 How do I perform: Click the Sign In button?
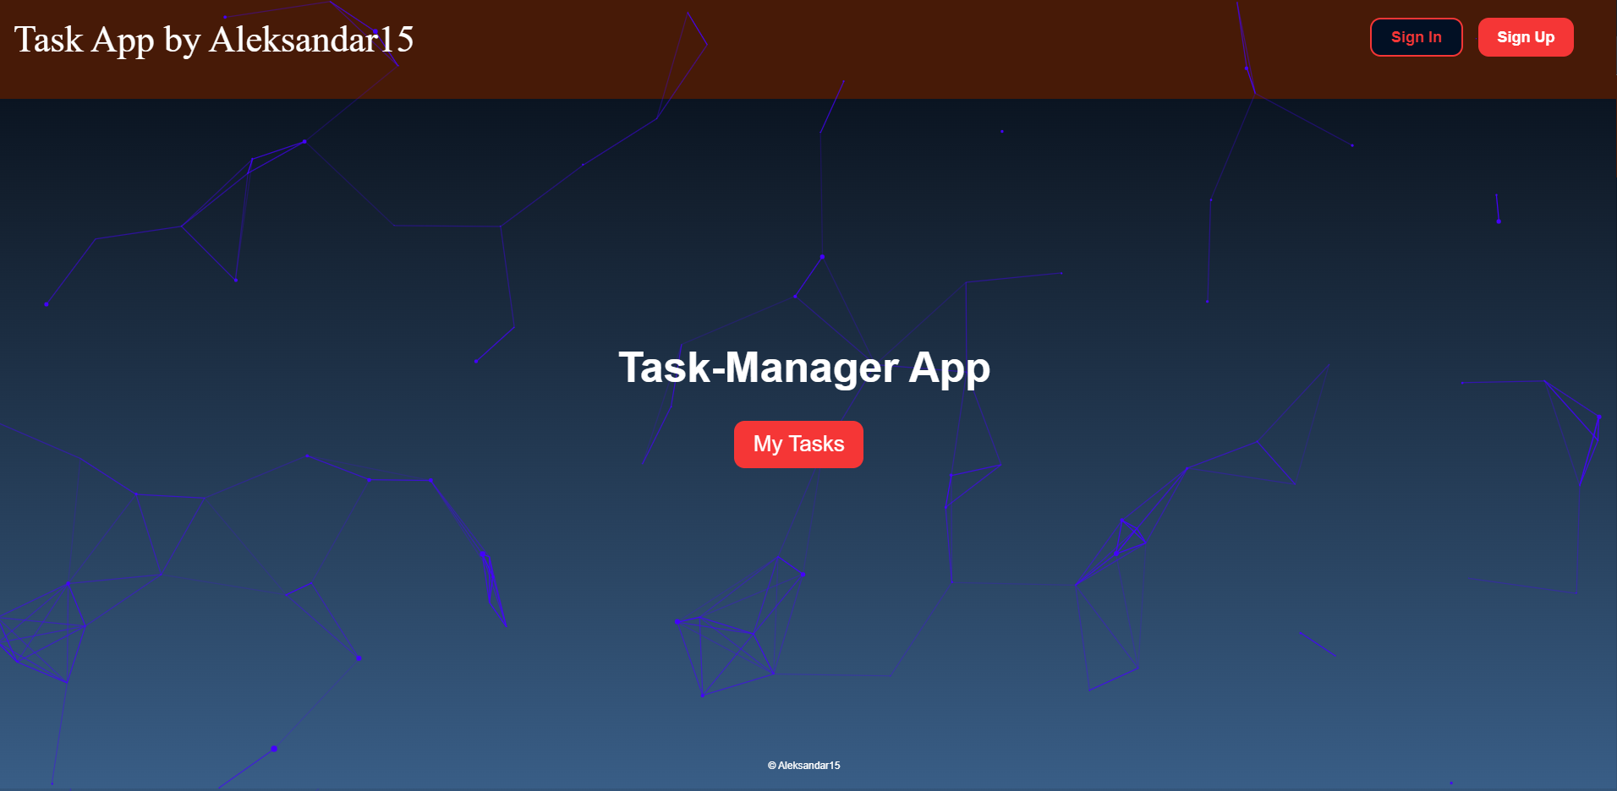pos(1416,37)
